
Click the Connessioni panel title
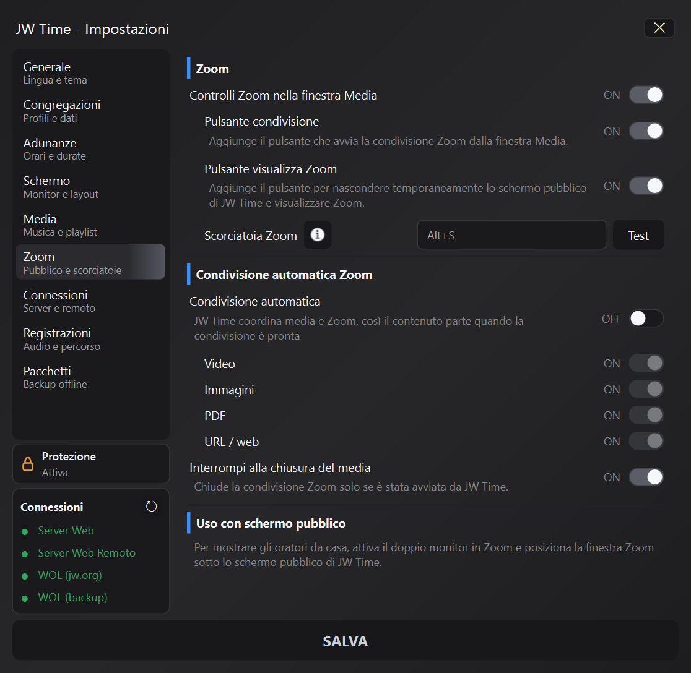click(52, 507)
